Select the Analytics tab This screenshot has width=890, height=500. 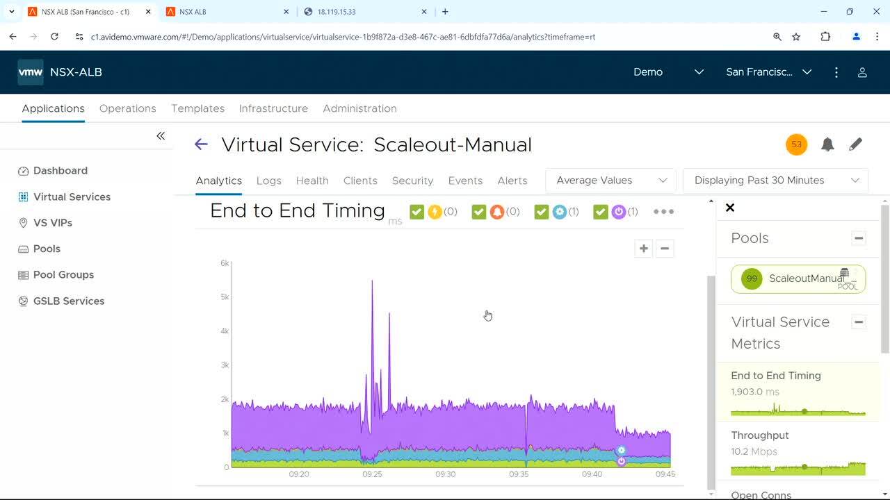click(x=218, y=181)
